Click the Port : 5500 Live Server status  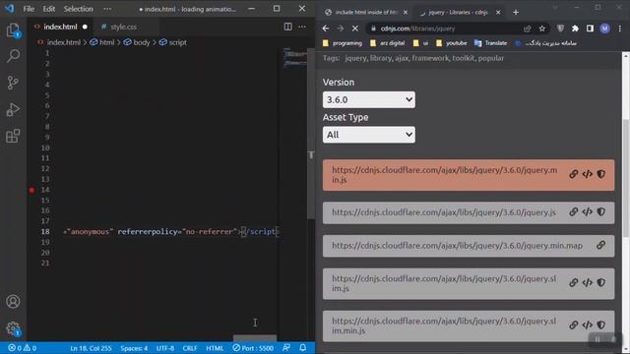point(253,348)
